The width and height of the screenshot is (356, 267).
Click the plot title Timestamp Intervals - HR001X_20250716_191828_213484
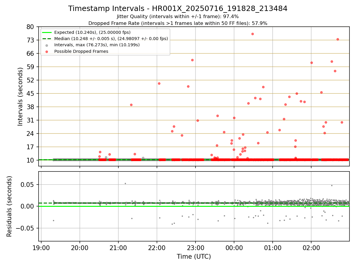tap(178, 9)
